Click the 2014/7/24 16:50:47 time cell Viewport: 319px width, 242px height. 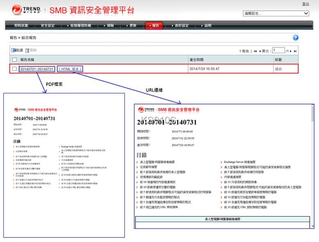(204, 69)
